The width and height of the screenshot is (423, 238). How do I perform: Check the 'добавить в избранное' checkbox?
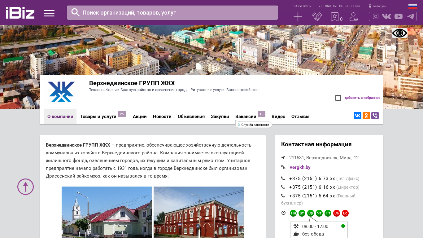tap(338, 98)
